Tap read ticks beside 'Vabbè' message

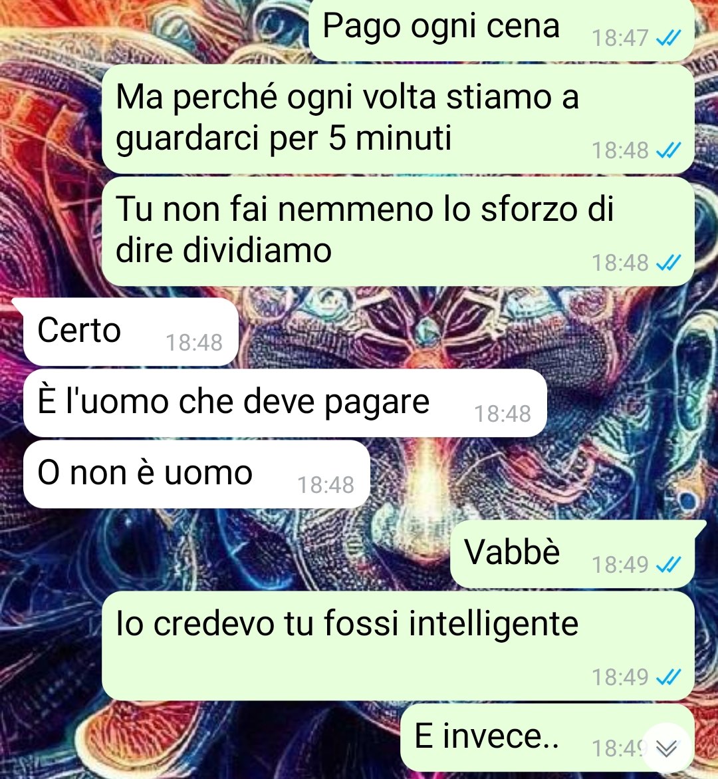point(668,564)
